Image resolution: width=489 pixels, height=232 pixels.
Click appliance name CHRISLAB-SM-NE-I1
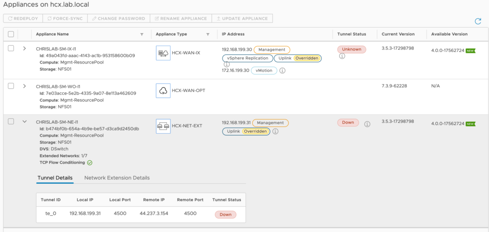click(56, 122)
